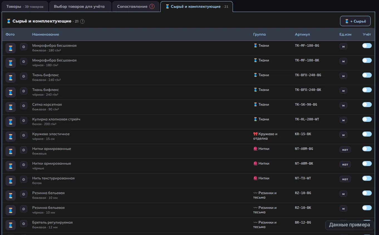Select the Сырьё и комплектующие tab
This screenshot has width=379, height=235.
coord(196,7)
